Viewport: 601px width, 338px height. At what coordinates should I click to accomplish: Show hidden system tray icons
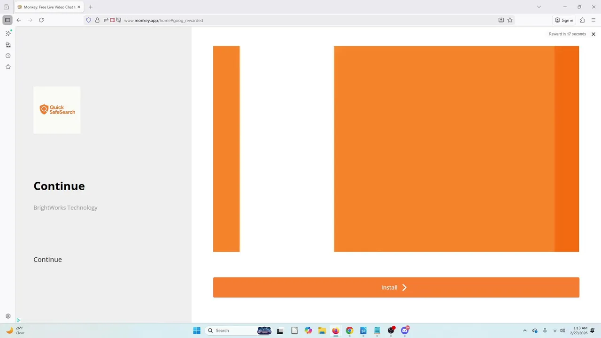[525, 330]
